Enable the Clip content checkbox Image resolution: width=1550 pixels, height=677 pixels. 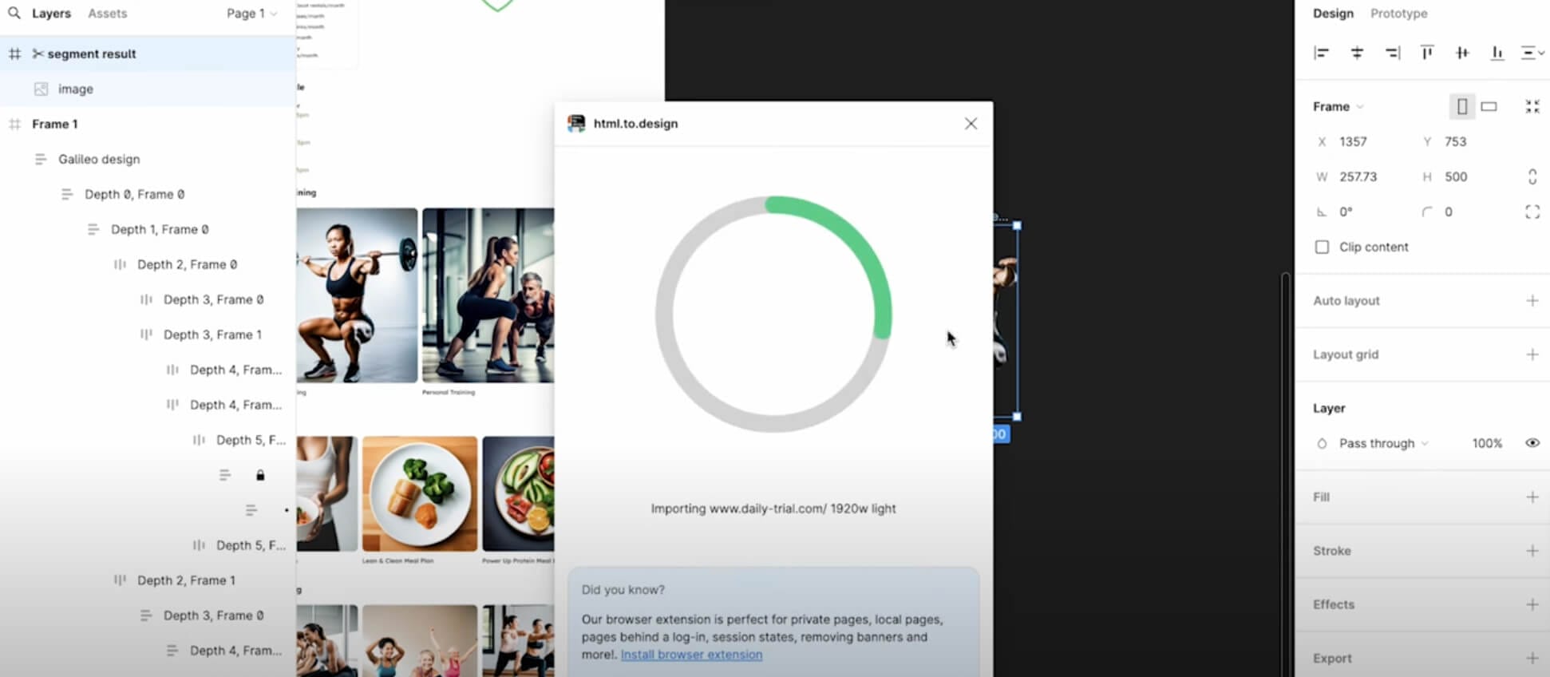coord(1322,247)
